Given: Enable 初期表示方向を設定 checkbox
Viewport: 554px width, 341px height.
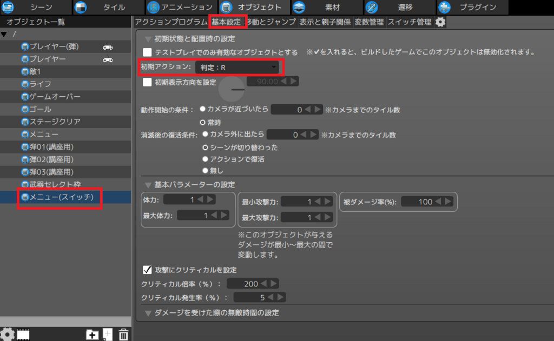Looking at the screenshot, I should [x=147, y=82].
